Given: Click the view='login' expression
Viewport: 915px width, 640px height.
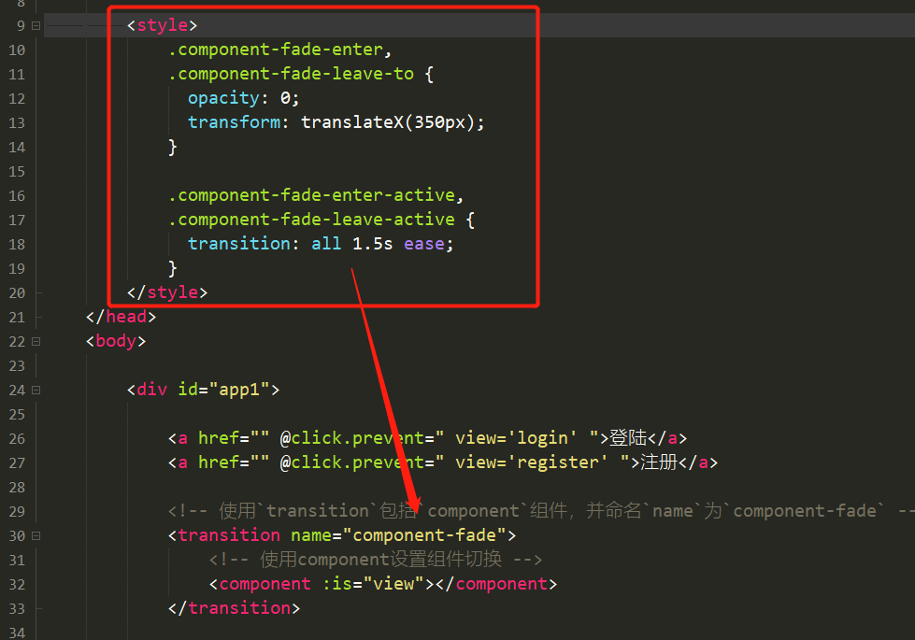Looking at the screenshot, I should tap(517, 438).
